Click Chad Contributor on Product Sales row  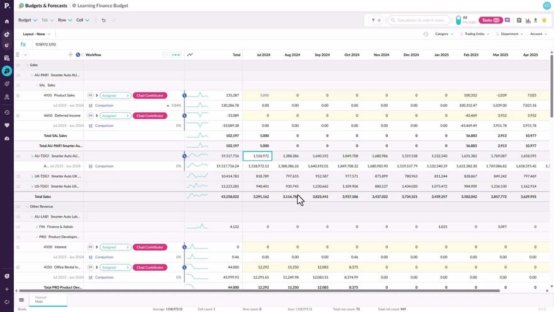(x=150, y=95)
